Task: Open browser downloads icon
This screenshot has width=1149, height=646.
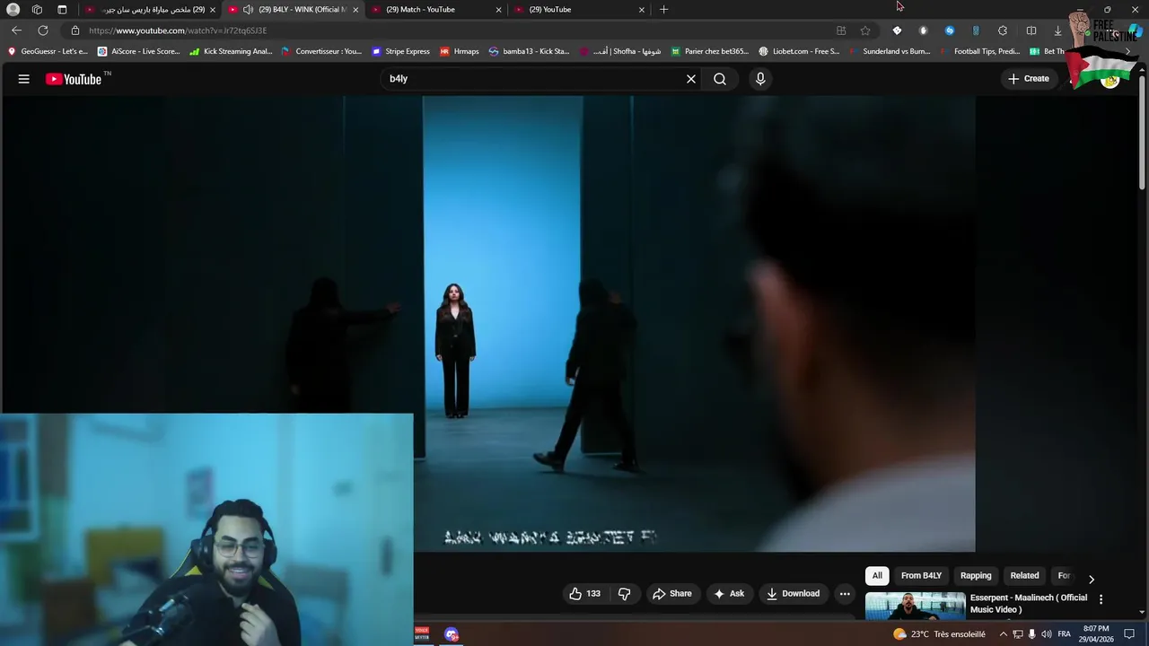Action: point(1057,31)
